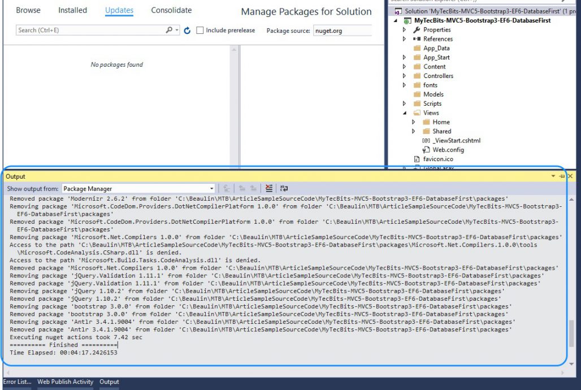Switch to the Installed tab
The height and width of the screenshot is (390, 581).
72,10
